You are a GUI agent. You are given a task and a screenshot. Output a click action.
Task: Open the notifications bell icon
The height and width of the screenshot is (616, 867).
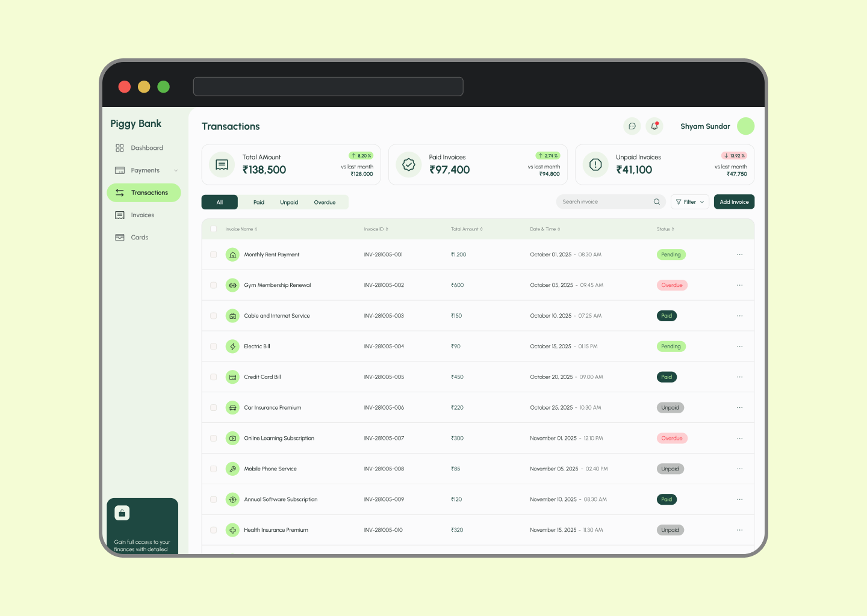point(654,126)
